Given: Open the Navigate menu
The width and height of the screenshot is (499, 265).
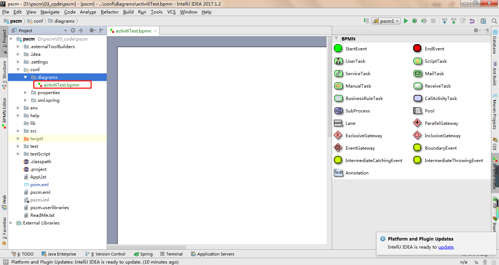Looking at the screenshot, I should pyautogui.click(x=50, y=12).
